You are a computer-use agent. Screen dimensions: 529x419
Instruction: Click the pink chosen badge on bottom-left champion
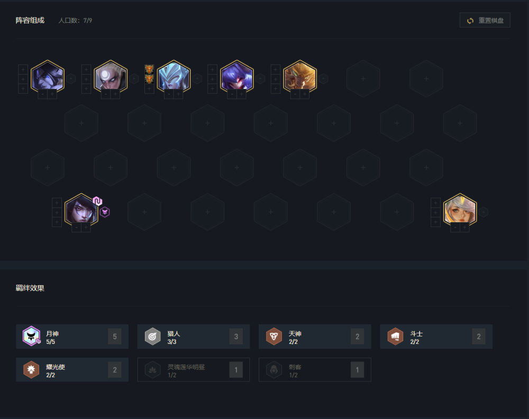click(x=97, y=201)
